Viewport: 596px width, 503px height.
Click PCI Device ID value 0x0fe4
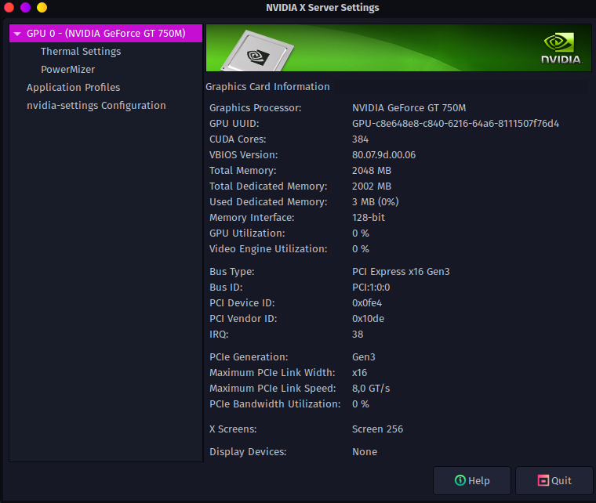(367, 303)
